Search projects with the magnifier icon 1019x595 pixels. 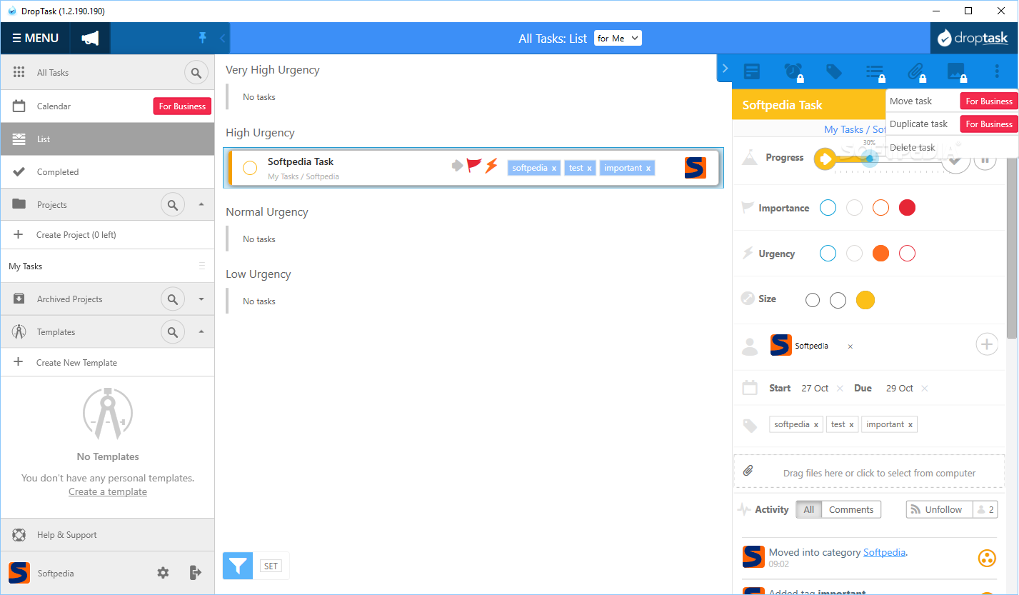[172, 205]
